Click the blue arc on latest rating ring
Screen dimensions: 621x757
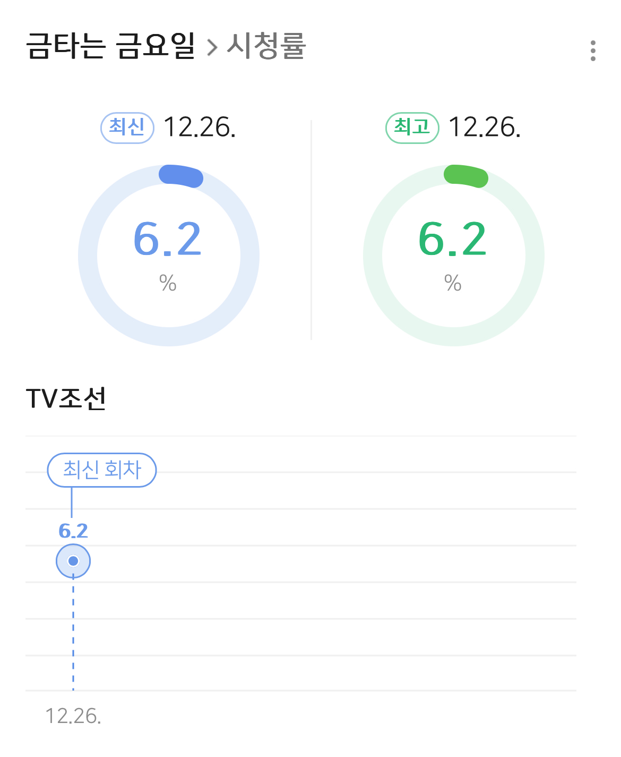182,176
